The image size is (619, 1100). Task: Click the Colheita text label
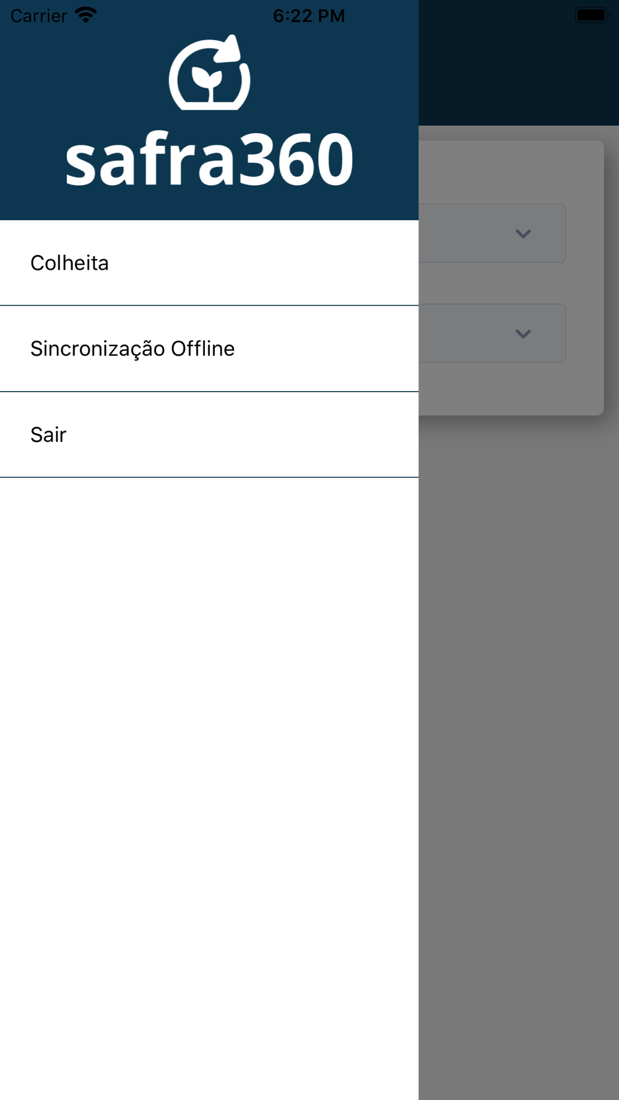pos(69,263)
